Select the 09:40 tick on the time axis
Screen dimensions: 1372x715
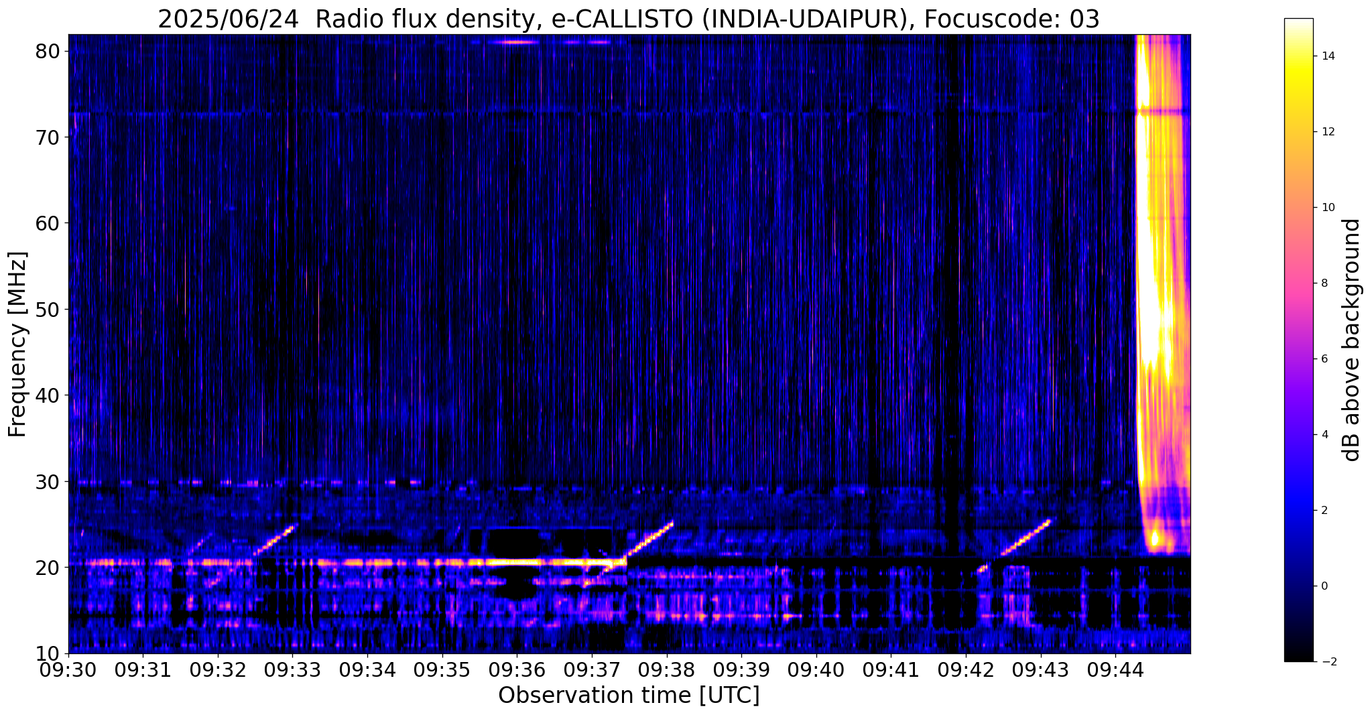click(x=816, y=670)
